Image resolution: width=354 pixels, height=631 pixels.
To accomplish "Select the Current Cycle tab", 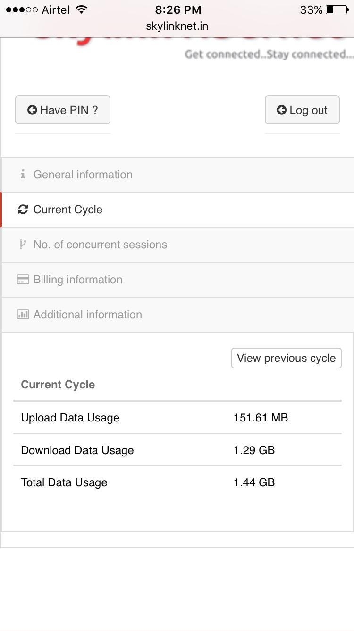I will pos(68,210).
